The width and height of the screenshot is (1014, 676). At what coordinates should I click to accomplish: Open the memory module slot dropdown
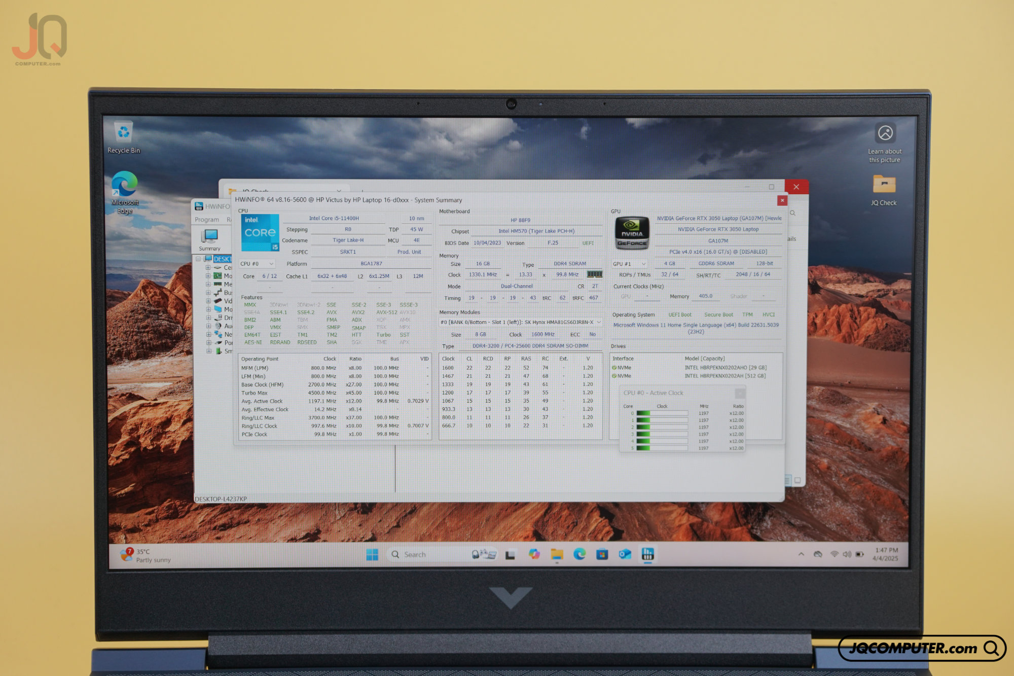(521, 322)
